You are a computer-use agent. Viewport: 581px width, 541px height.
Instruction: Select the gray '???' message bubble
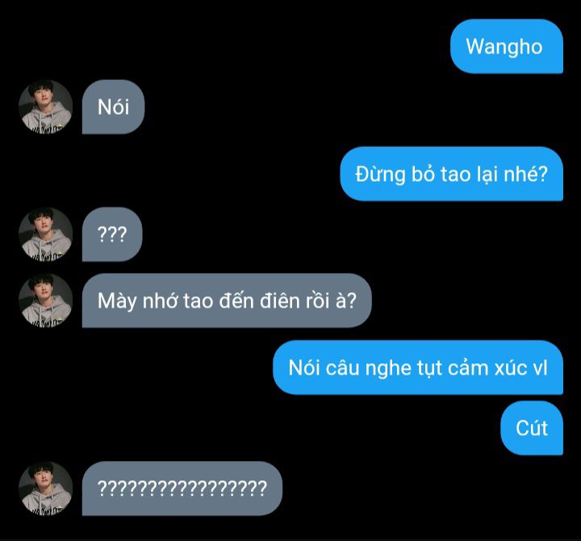[x=112, y=234]
